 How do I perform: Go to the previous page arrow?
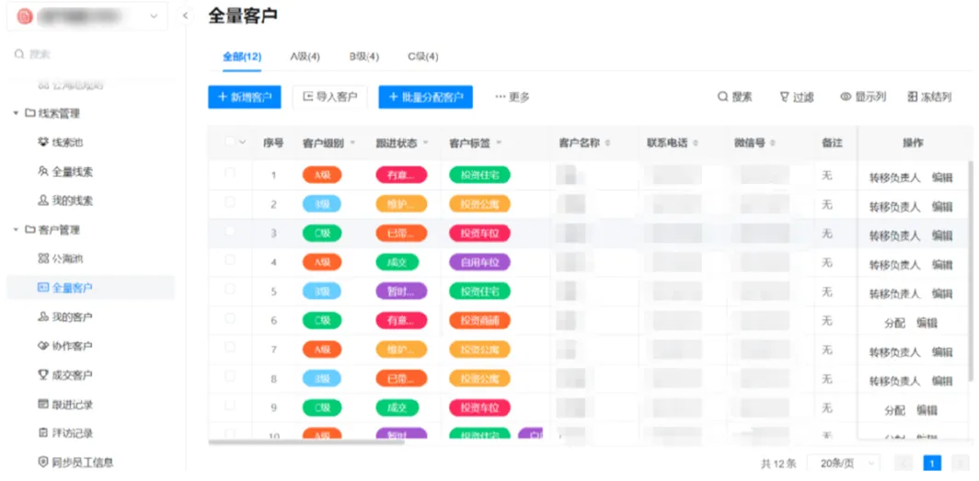click(904, 463)
